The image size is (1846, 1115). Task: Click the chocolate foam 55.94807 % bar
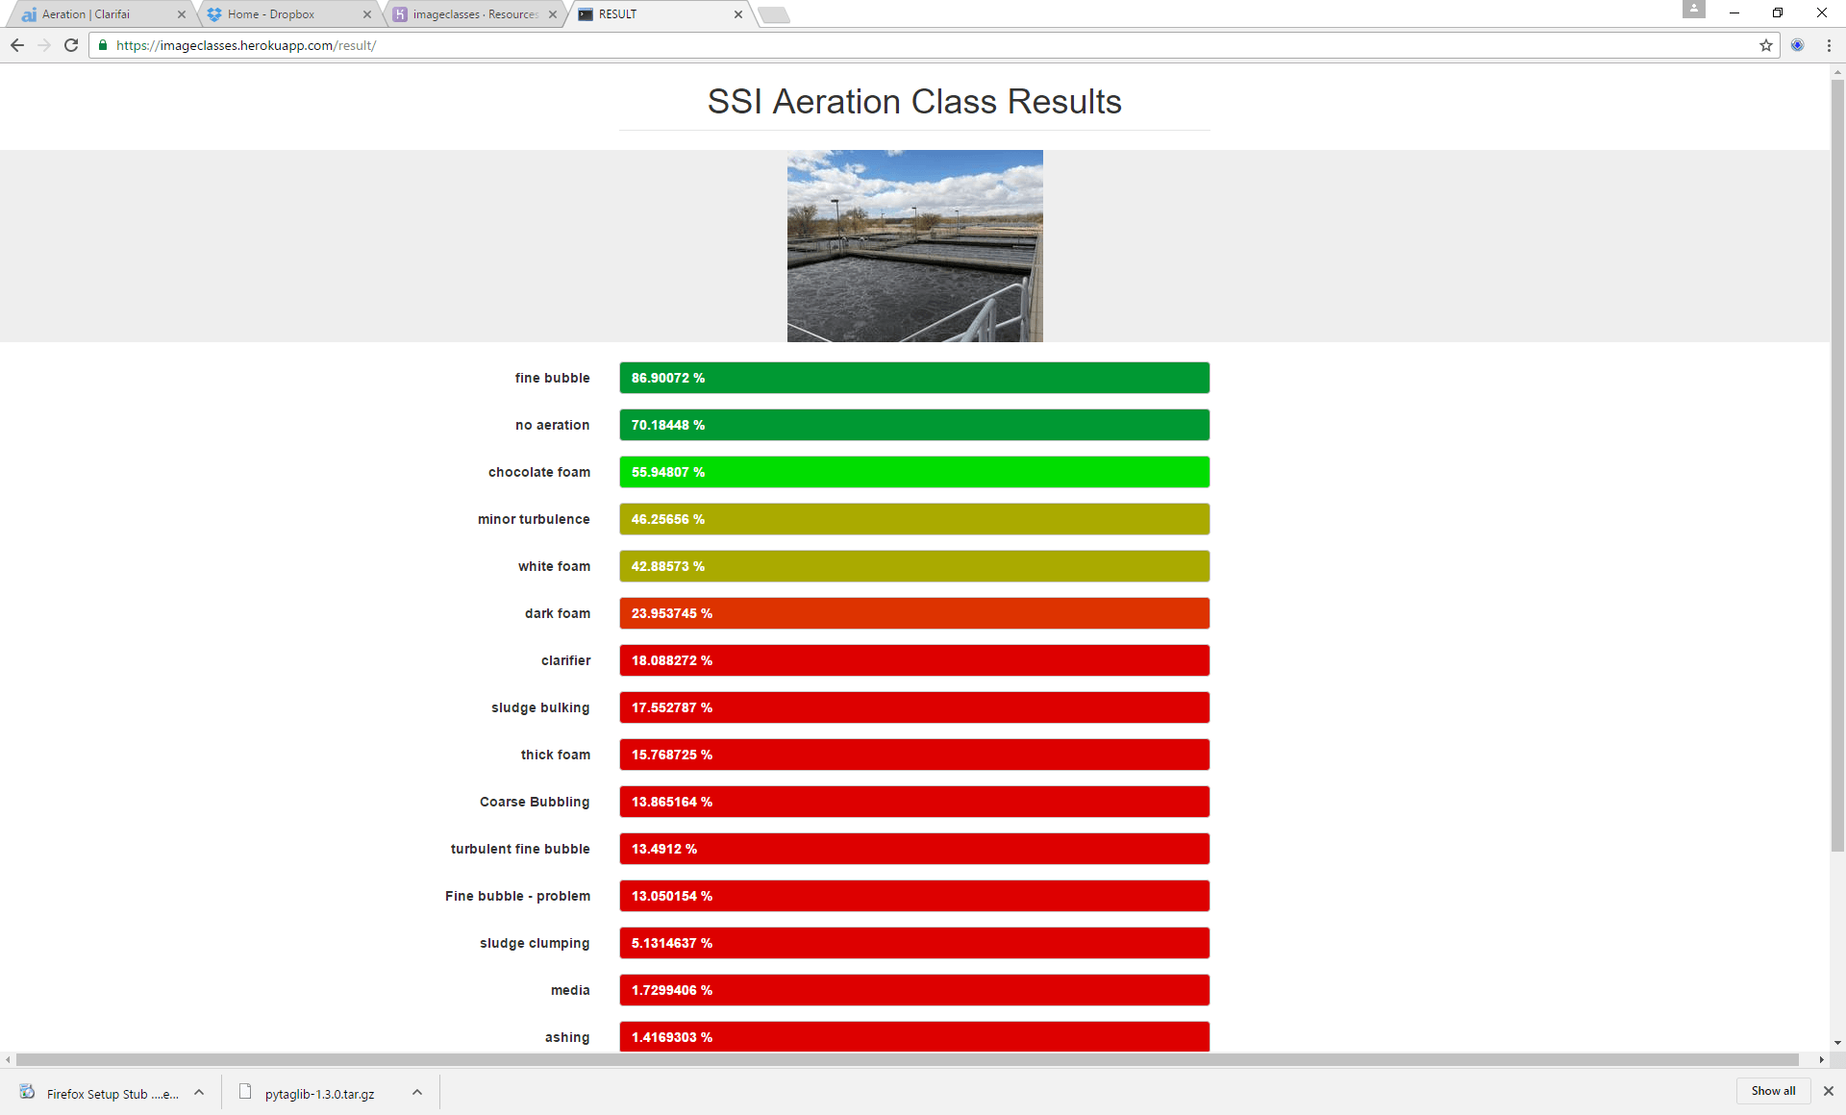[x=914, y=472]
